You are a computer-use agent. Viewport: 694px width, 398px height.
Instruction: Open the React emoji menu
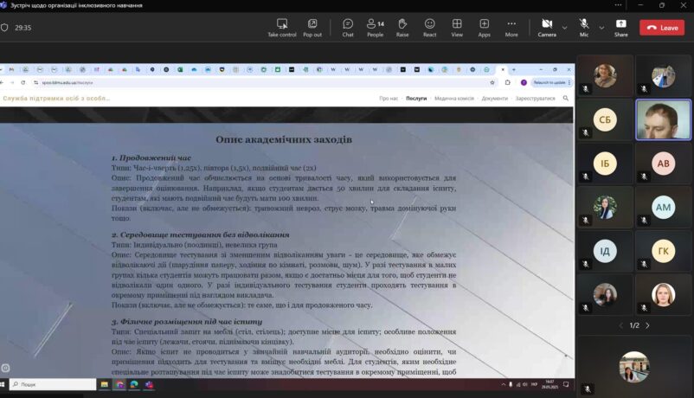tap(430, 27)
